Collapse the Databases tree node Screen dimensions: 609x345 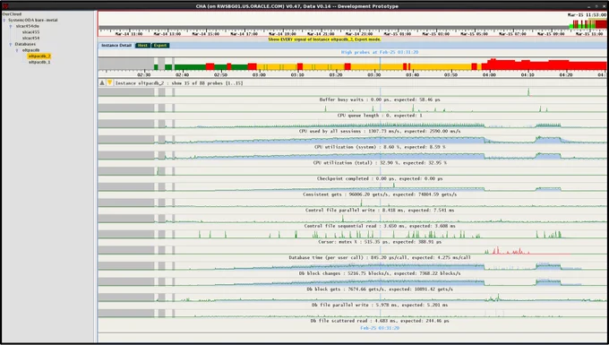[x=11, y=44]
